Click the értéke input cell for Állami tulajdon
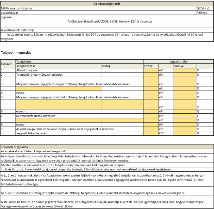Viewport: 214px width, 209px height. [151, 70]
